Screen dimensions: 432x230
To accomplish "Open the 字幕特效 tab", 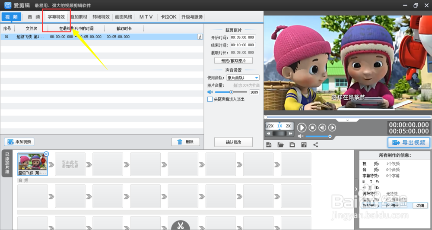I will pos(56,17).
